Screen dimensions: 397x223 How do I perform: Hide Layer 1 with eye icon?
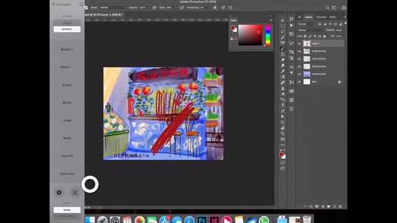pyautogui.click(x=299, y=43)
